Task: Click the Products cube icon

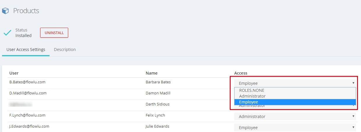Action: click(6, 11)
